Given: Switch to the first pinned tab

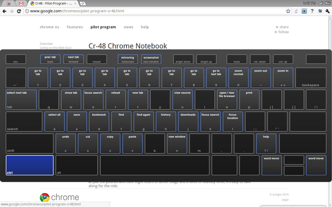Looking at the screenshot, I should pos(8,4).
